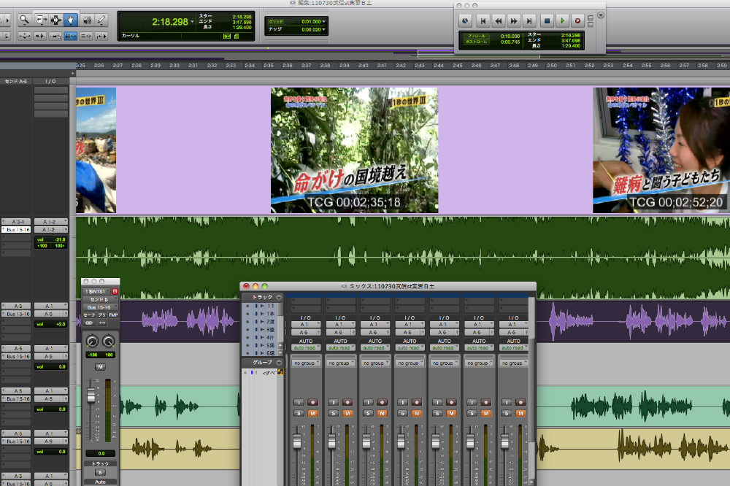The width and height of the screenshot is (730, 486).
Task: Select the Pencil tool
Action: (101, 20)
